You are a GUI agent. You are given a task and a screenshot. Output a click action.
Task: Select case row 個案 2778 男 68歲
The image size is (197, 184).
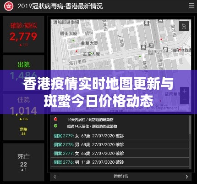coord(120,144)
